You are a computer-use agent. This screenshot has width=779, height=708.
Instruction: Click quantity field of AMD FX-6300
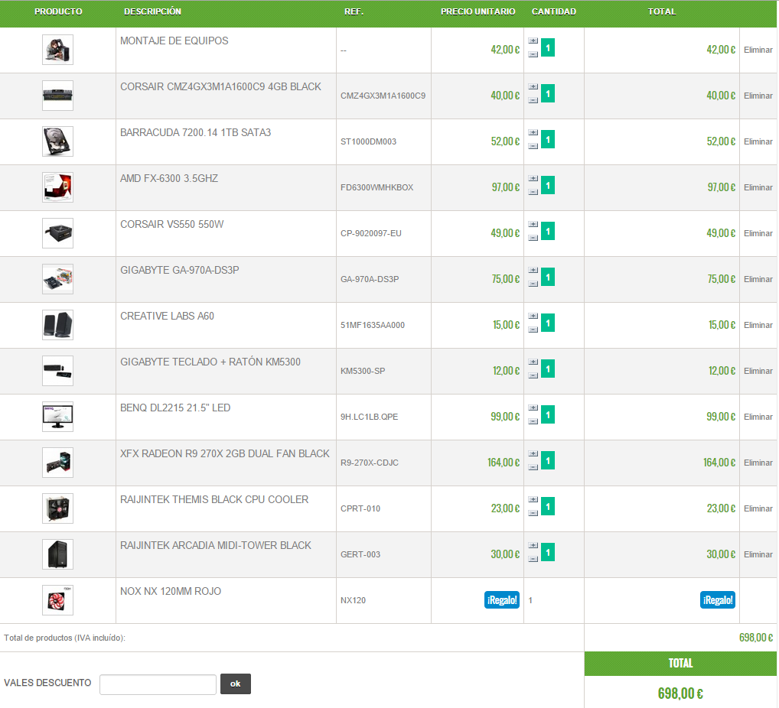tap(548, 185)
